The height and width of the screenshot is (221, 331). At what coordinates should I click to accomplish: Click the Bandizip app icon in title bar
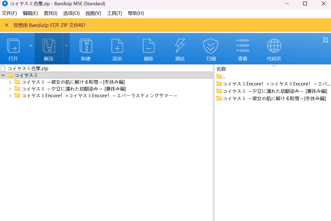[5, 4]
